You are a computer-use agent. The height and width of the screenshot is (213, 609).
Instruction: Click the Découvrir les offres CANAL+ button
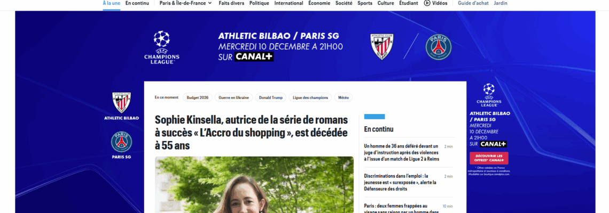[489, 158]
